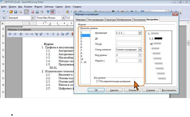Screen dimensions: 190x117
Task: Open the Таблица menu
Action: 49,7
